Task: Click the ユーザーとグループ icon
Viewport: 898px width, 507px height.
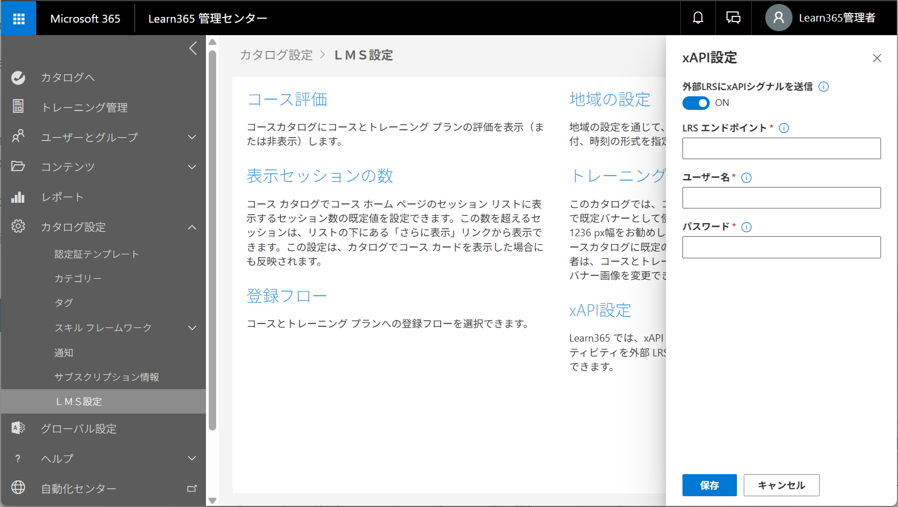Action: [18, 137]
